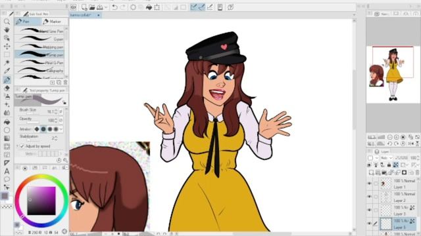This screenshot has height=236, width=421.
Task: Click New raster layer icon
Action: coord(371,172)
